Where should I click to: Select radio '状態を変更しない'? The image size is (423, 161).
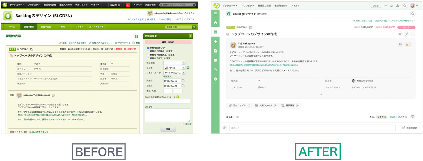(x=148, y=48)
